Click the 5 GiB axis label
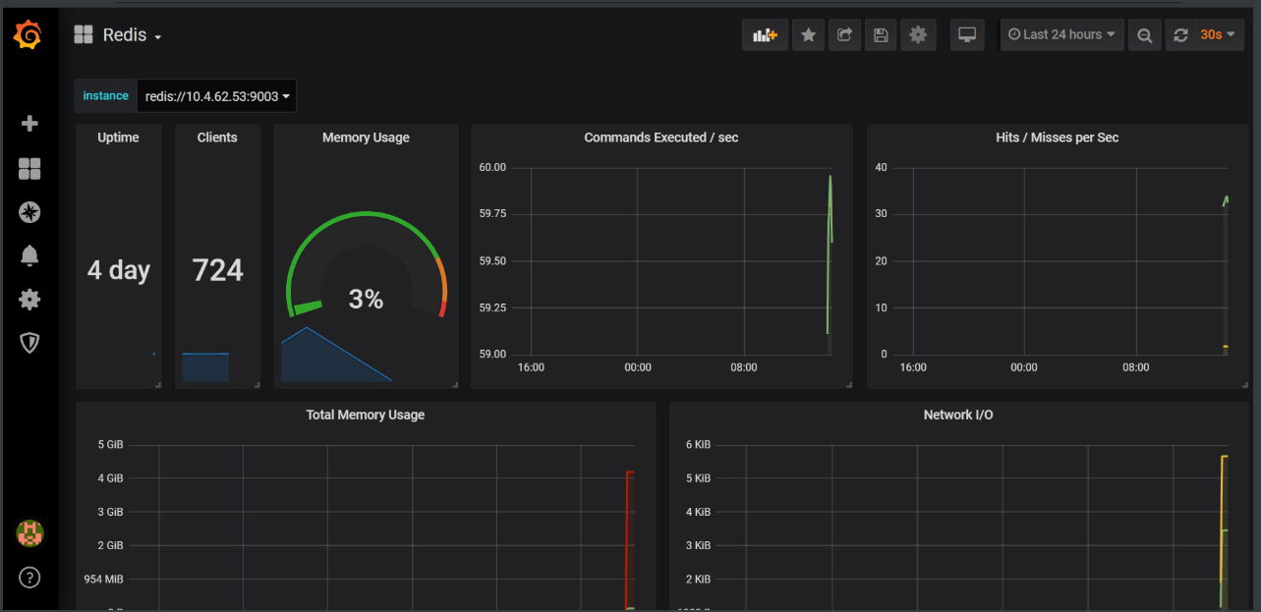 click(110, 444)
